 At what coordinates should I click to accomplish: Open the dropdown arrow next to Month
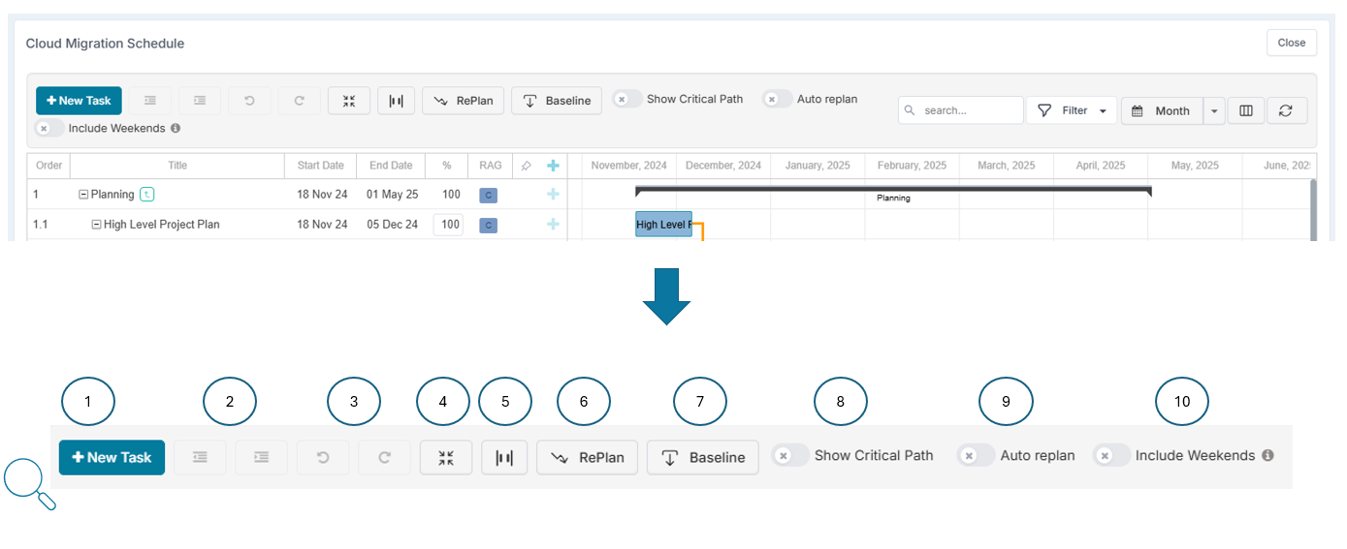[1214, 110]
